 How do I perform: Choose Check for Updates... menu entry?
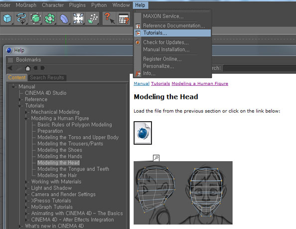[172, 42]
